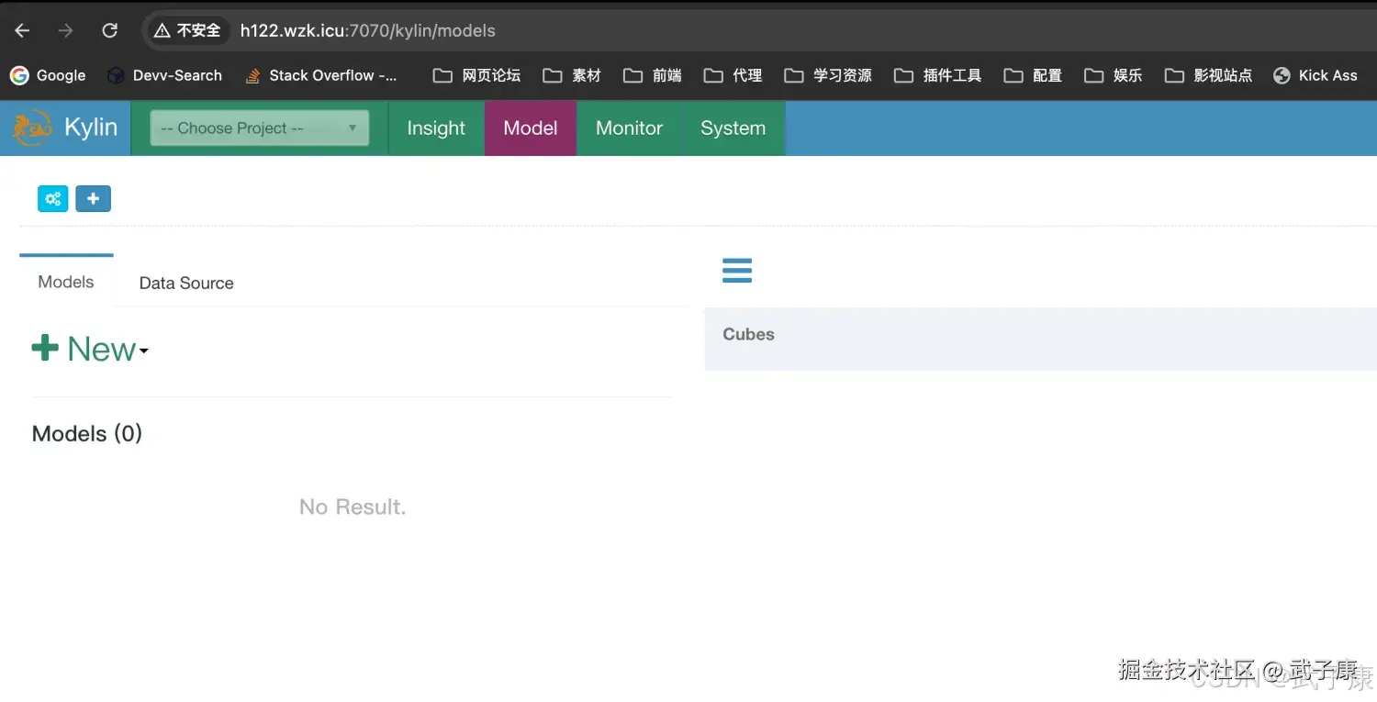The image size is (1377, 702).
Task: Click the not-secure warning badge
Action: (187, 30)
